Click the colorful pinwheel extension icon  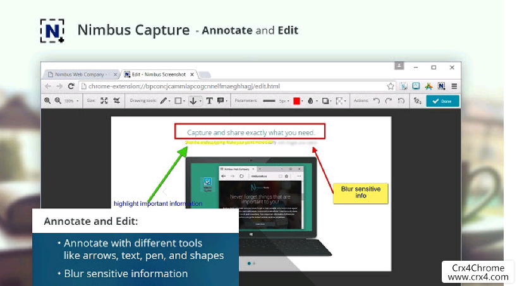[429, 86]
